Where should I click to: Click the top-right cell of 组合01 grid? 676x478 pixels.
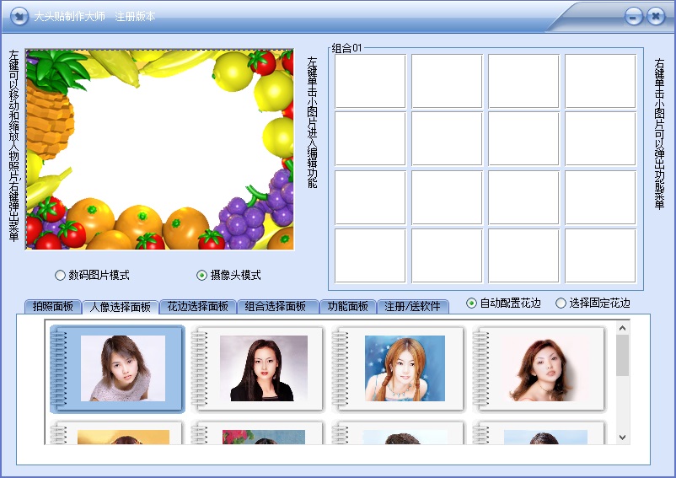(600, 81)
